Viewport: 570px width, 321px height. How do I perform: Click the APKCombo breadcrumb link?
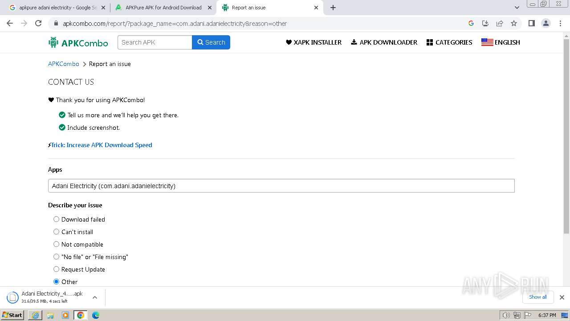[64, 64]
